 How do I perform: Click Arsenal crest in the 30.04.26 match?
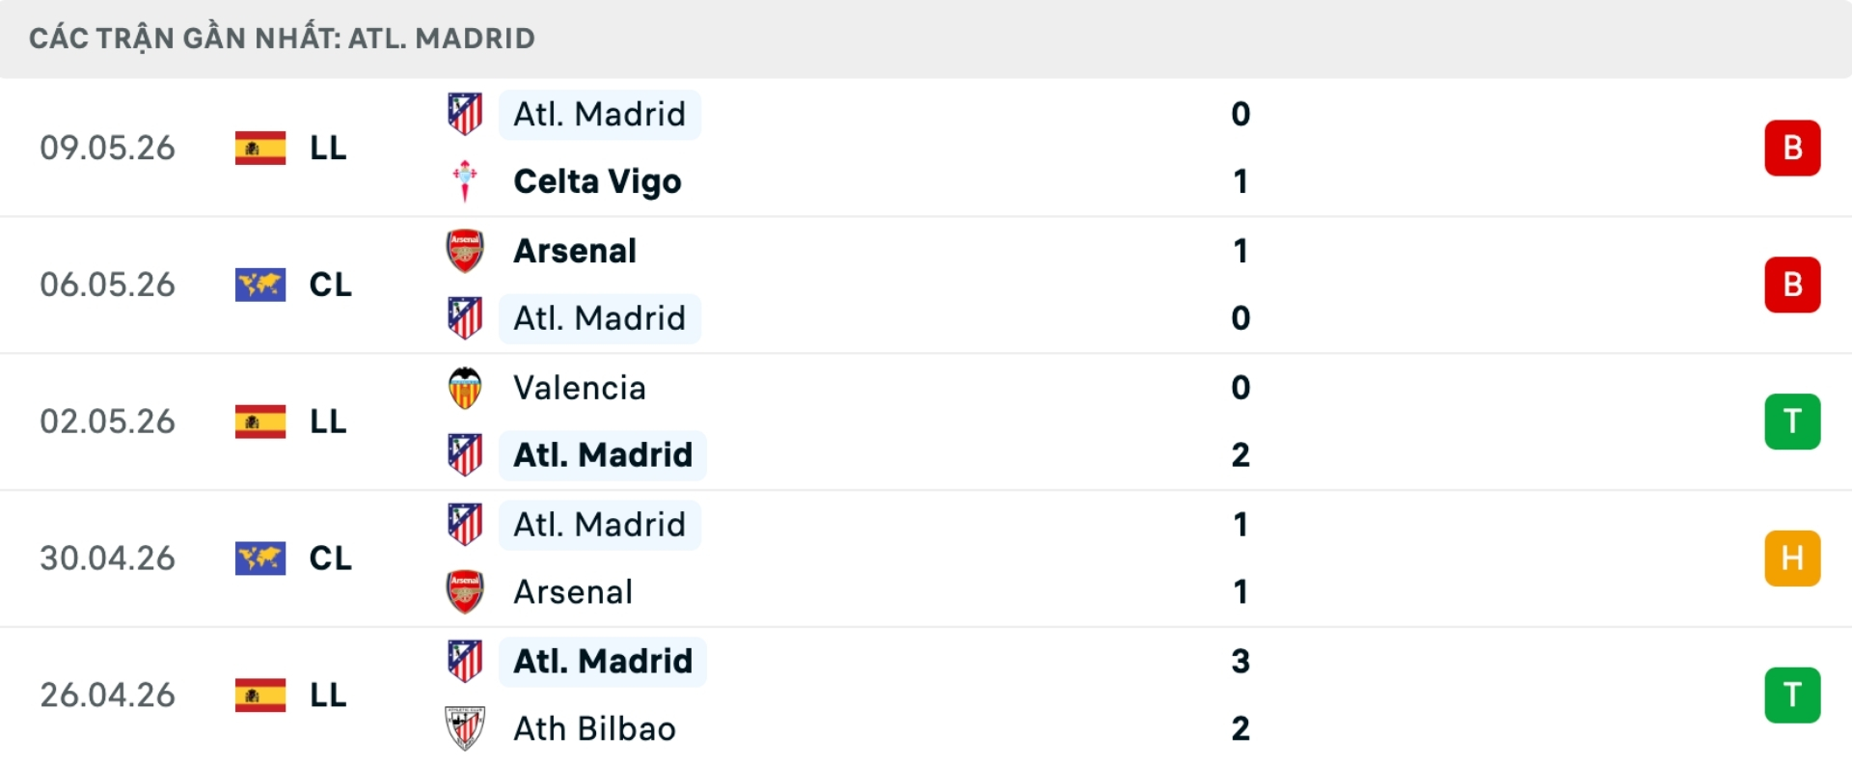(x=465, y=592)
